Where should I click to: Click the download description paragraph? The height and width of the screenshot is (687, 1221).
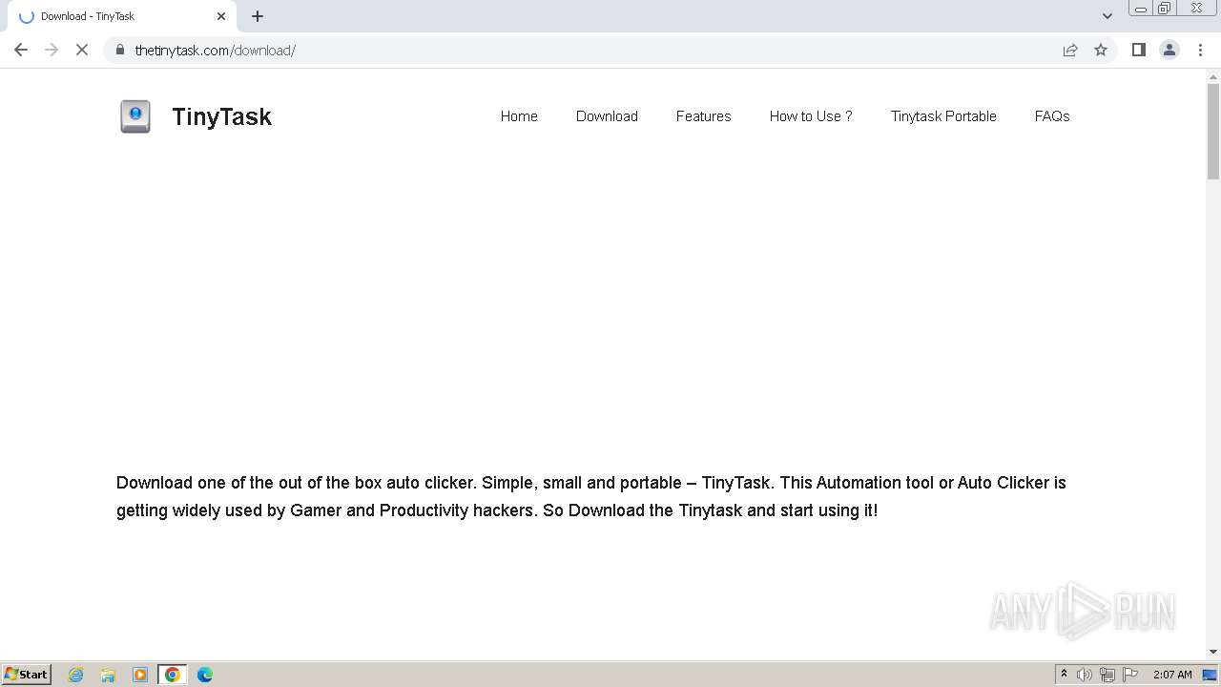point(591,496)
